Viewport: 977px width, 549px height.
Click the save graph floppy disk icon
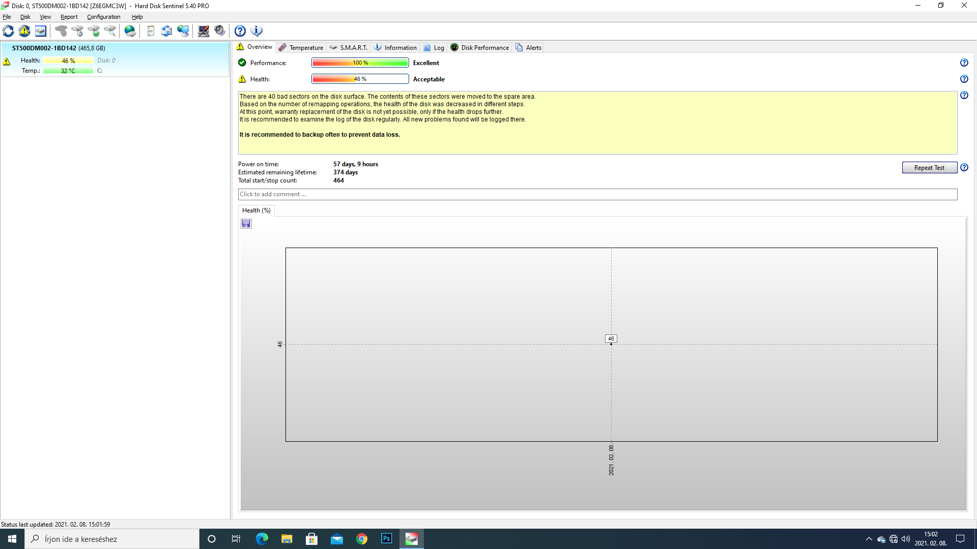246,224
